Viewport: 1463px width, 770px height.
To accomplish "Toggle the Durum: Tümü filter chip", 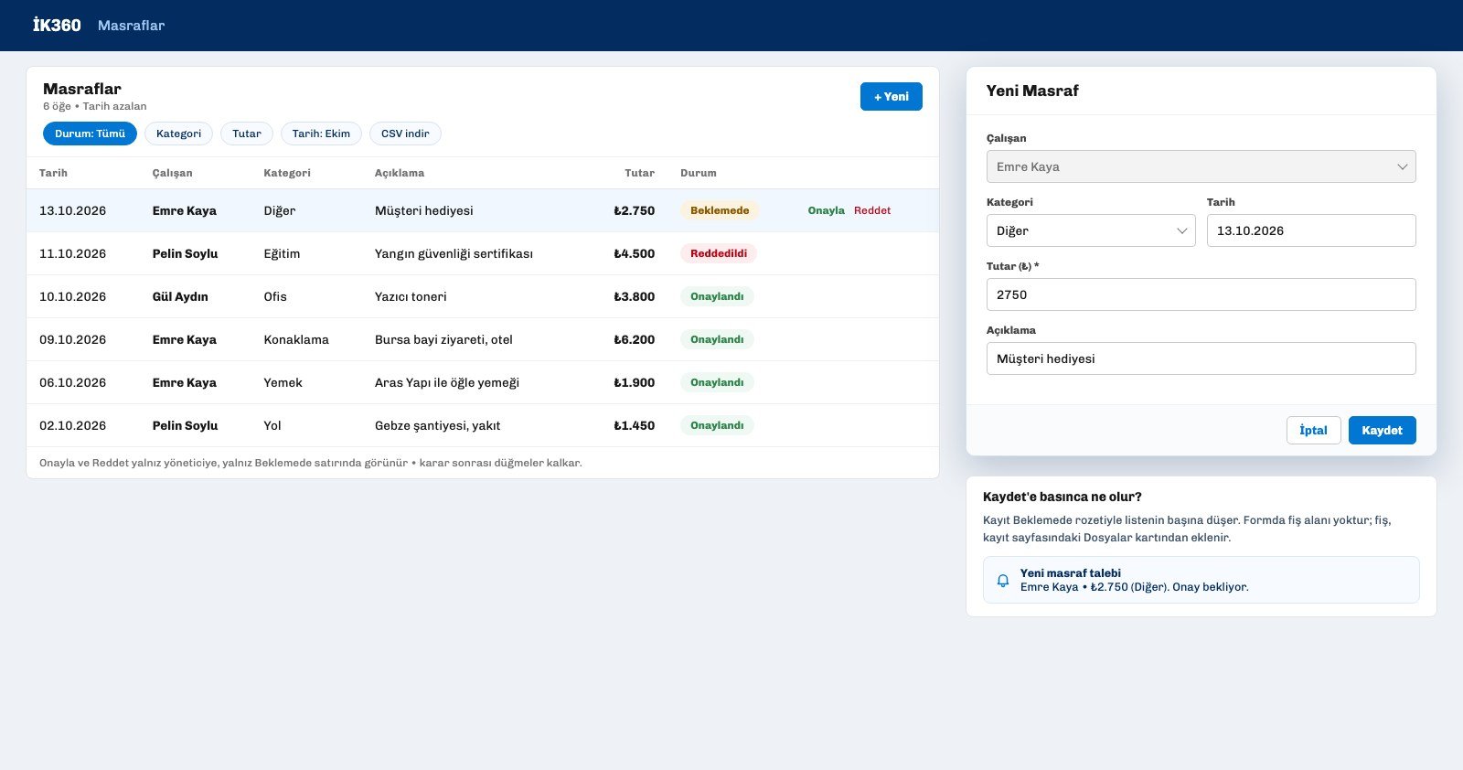I will tap(90, 134).
